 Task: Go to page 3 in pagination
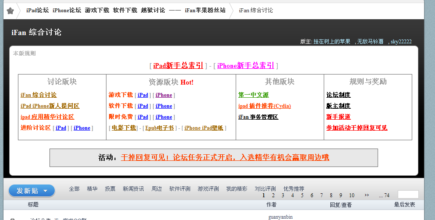pyautogui.click(x=283, y=195)
